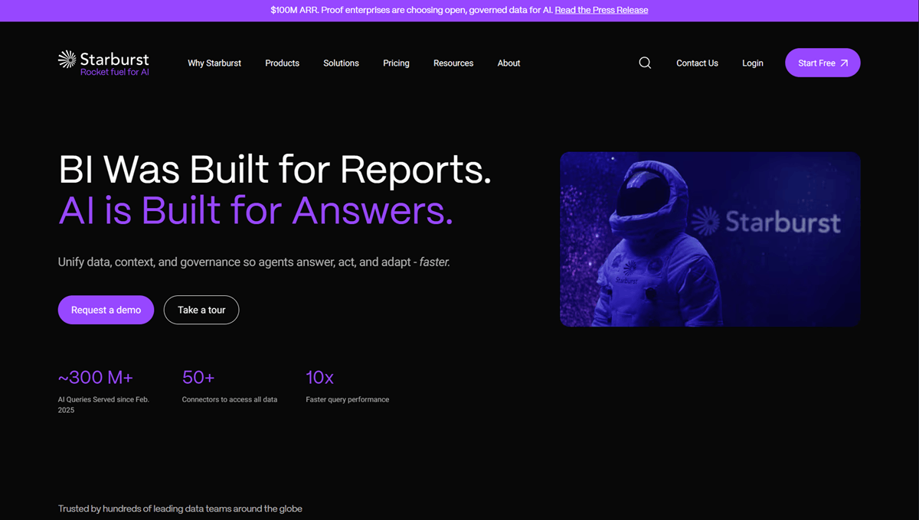
Task: Click AI Queries Served since Feb. 2025
Action: click(103, 405)
